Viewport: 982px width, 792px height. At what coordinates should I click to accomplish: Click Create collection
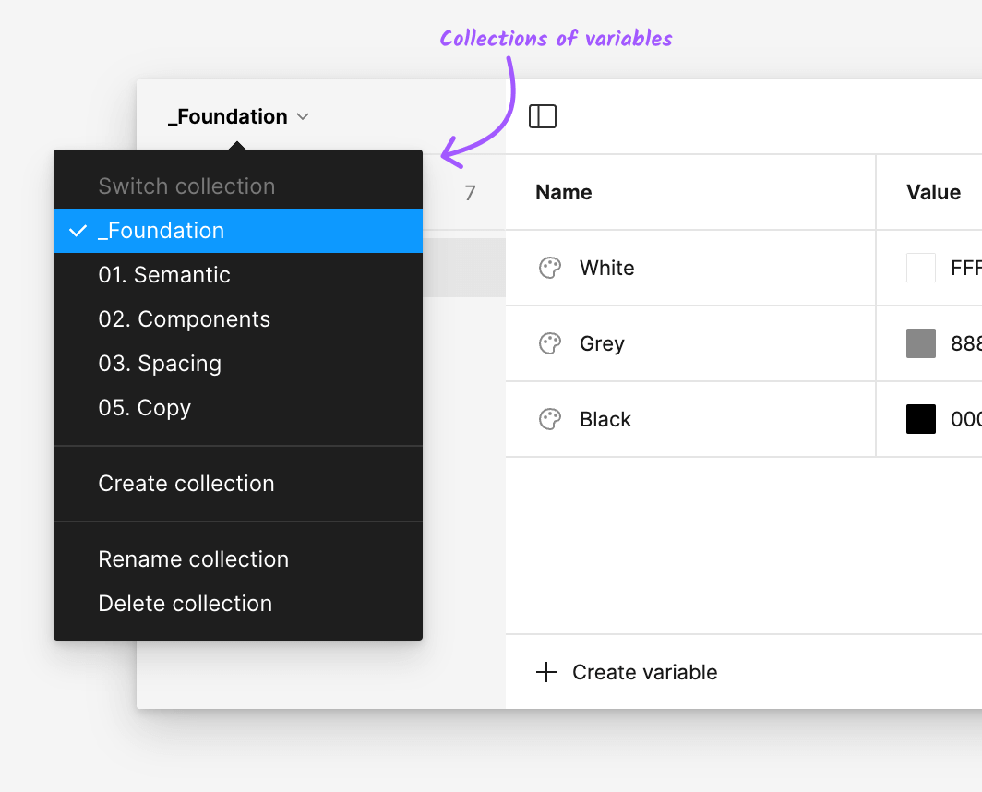[186, 484]
